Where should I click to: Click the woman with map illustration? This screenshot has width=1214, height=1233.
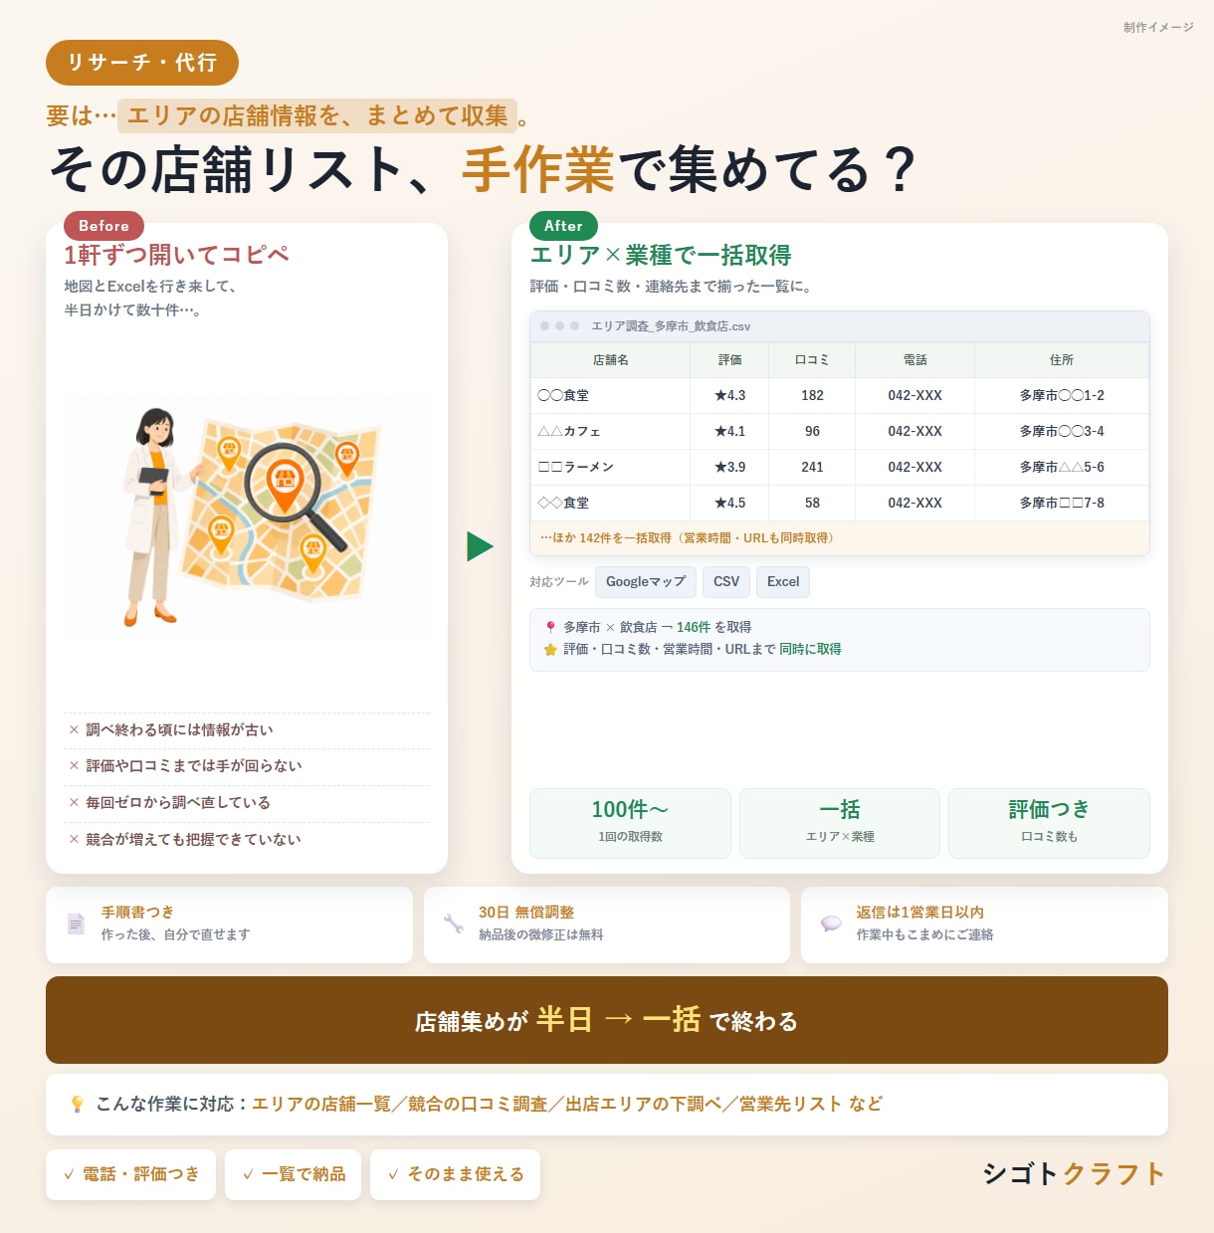pos(247,516)
